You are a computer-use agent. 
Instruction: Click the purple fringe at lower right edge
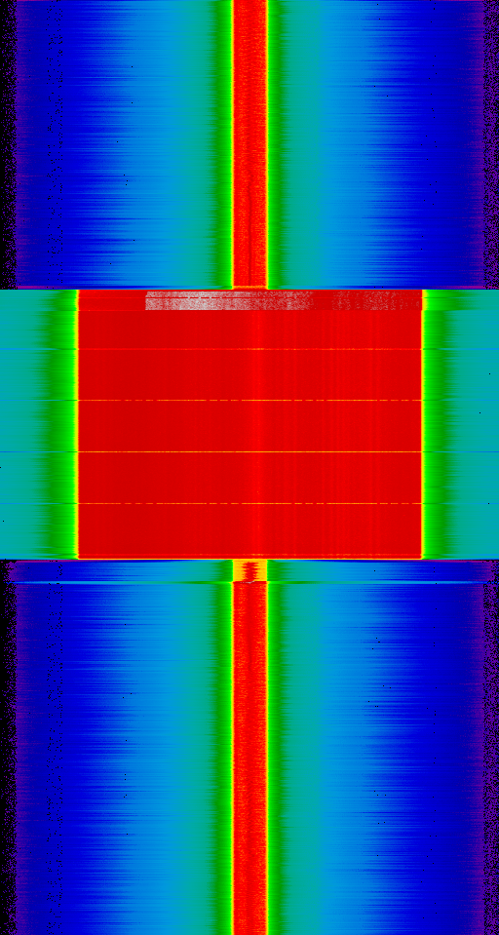(x=490, y=759)
